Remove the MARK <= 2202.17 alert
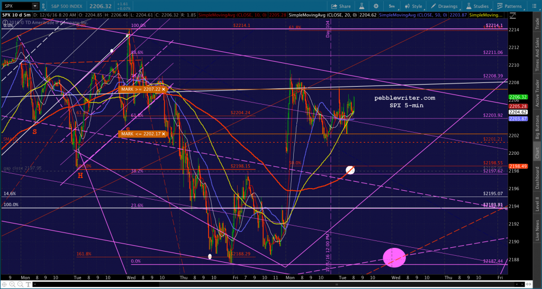The height and width of the screenshot is (289, 542). pyautogui.click(x=163, y=134)
